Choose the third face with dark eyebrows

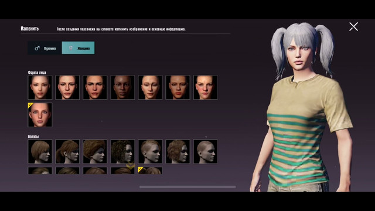tap(95, 87)
